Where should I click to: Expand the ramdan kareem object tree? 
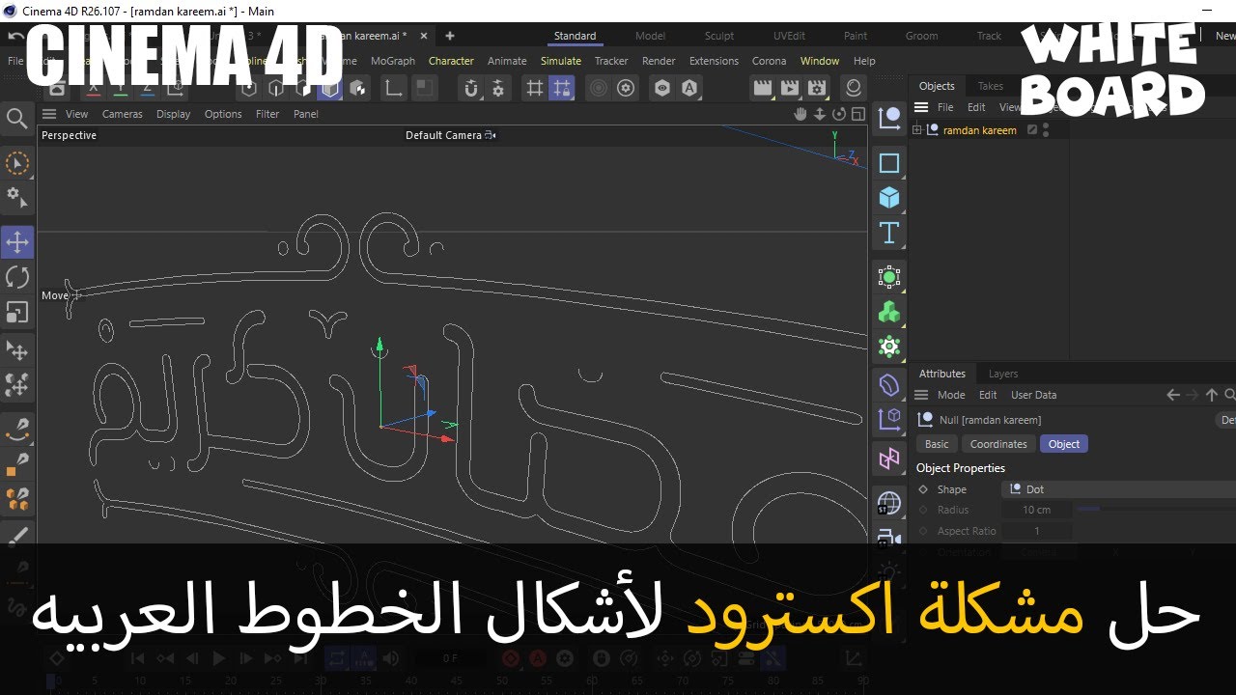[916, 130]
